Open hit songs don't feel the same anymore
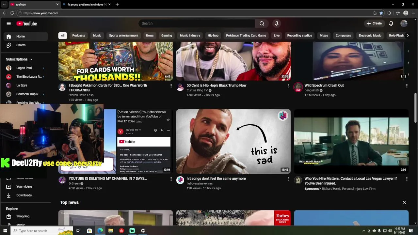This screenshot has height=235, width=418. click(x=216, y=179)
